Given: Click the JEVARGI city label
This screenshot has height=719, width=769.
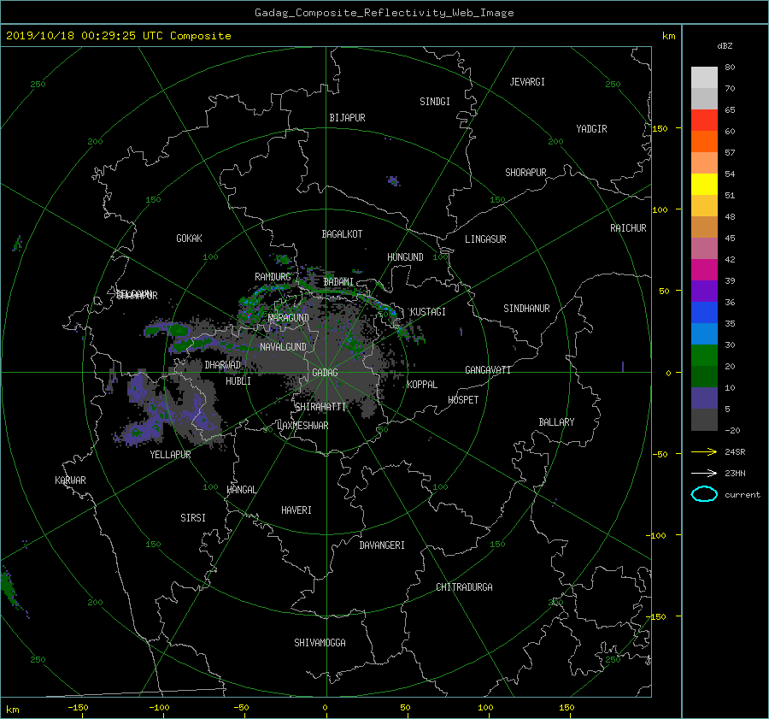Looking at the screenshot, I should (x=527, y=82).
